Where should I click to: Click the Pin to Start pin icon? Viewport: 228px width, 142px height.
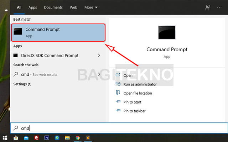118,101
